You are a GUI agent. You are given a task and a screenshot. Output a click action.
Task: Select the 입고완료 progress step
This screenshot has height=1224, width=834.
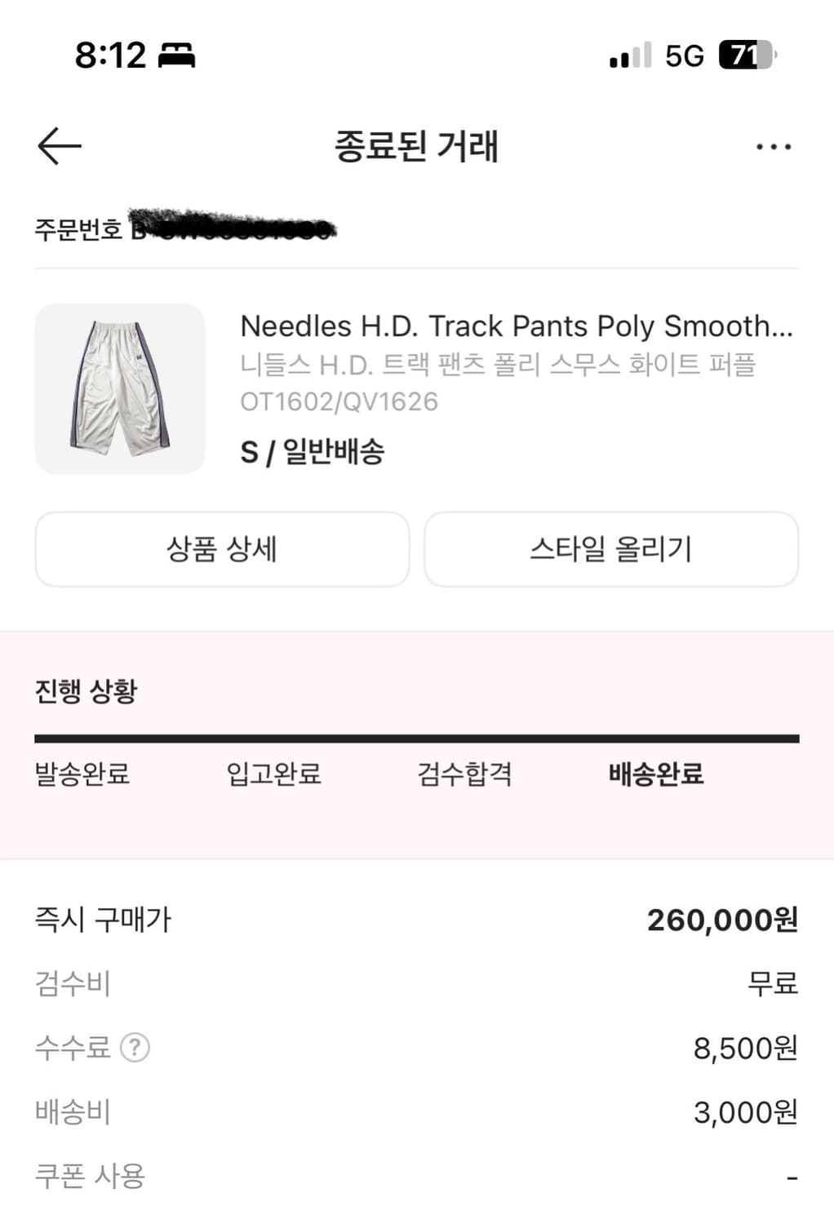coord(273,774)
